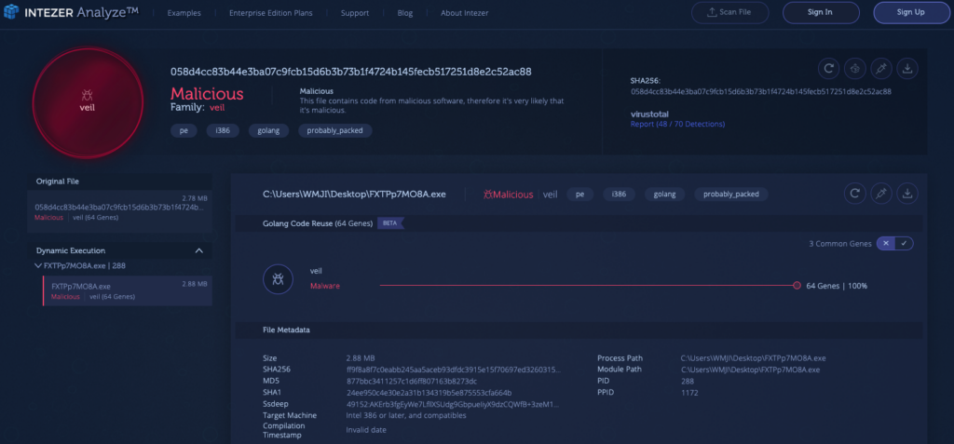Download the sample from the top summary panel
The width and height of the screenshot is (954, 444).
pyautogui.click(x=907, y=68)
